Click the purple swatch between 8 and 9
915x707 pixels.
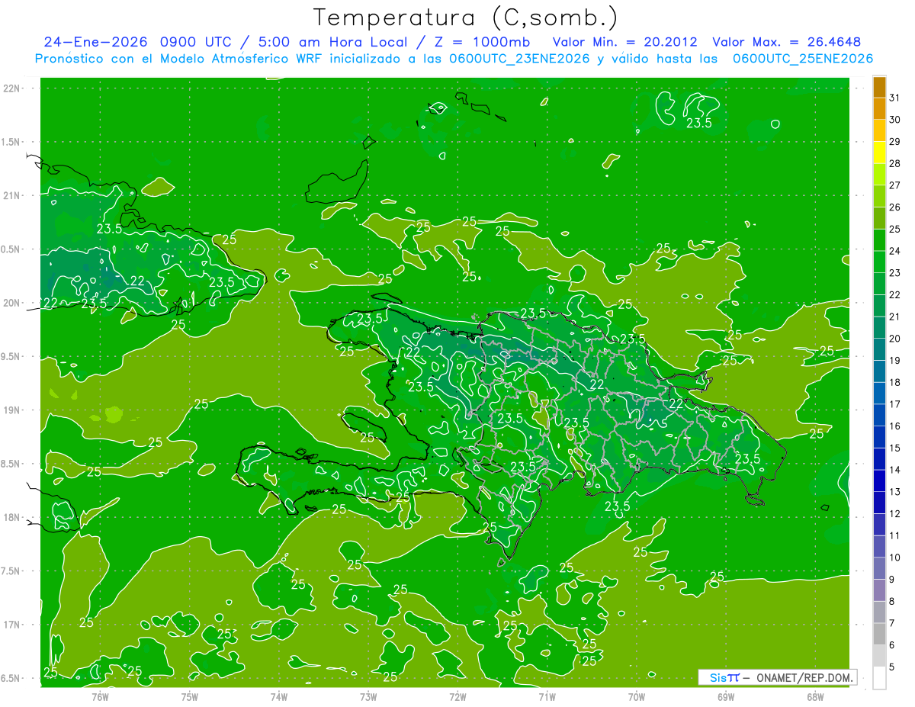click(879, 590)
